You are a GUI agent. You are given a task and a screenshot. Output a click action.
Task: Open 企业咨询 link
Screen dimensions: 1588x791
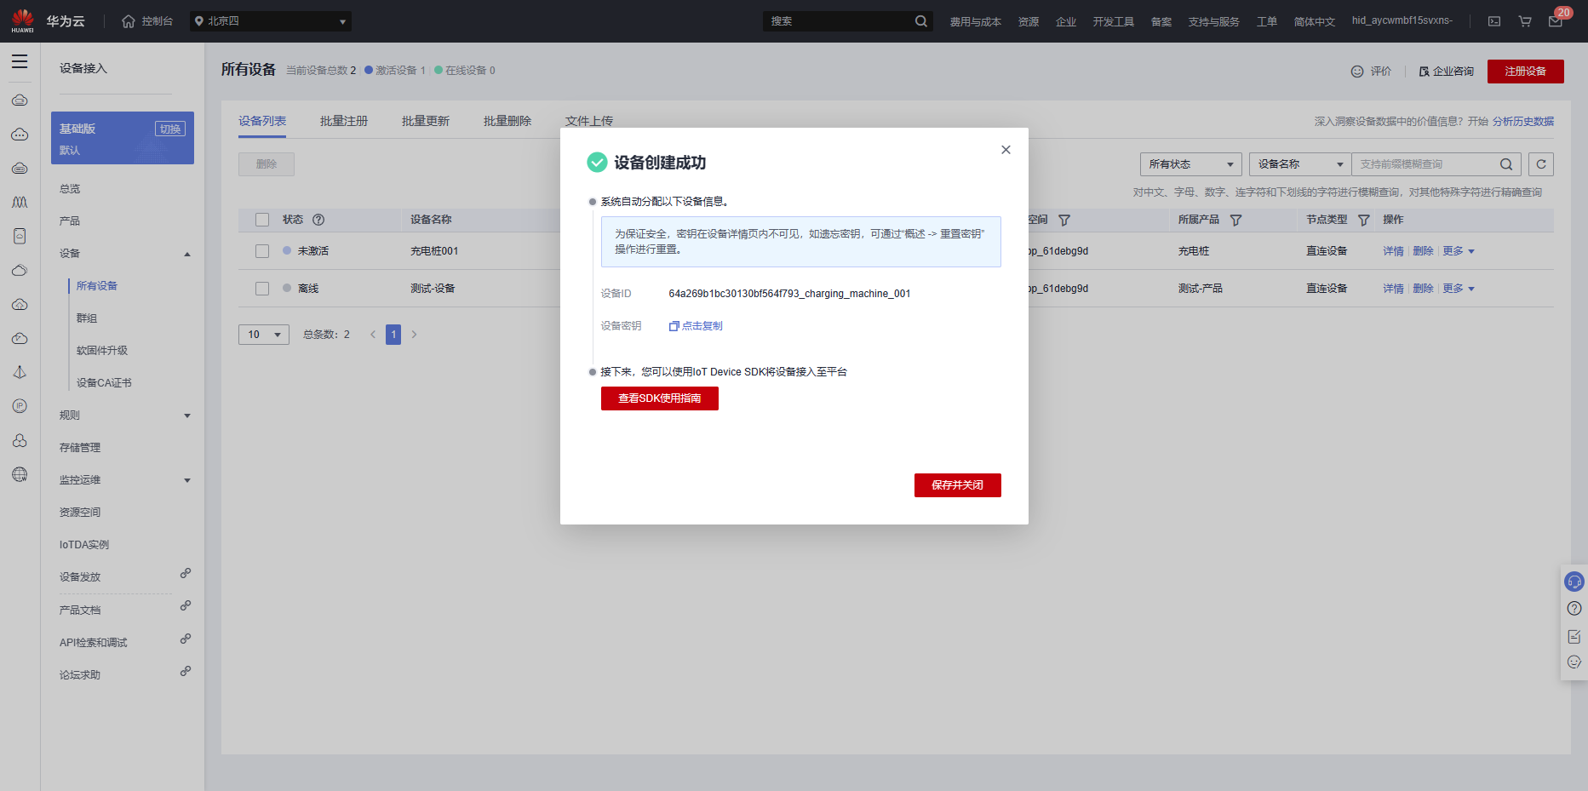(1447, 72)
